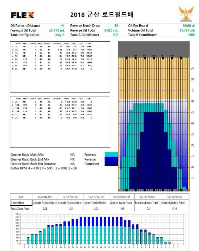Click the Oil Per Board value Multi ul
This screenshot has width=200, height=251.
click(x=189, y=26)
